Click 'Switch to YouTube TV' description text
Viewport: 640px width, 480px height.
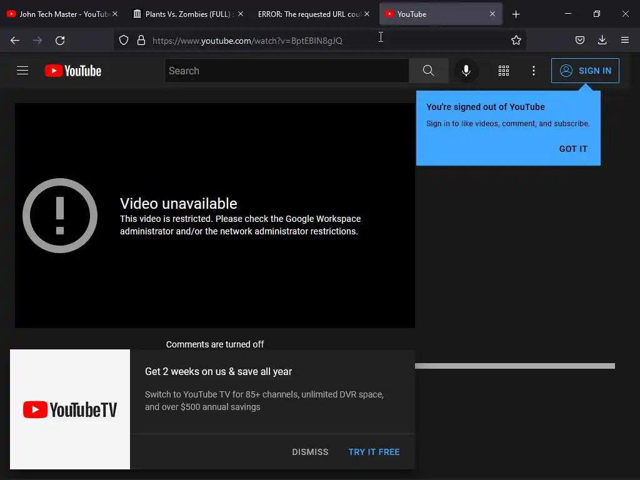pos(264,401)
